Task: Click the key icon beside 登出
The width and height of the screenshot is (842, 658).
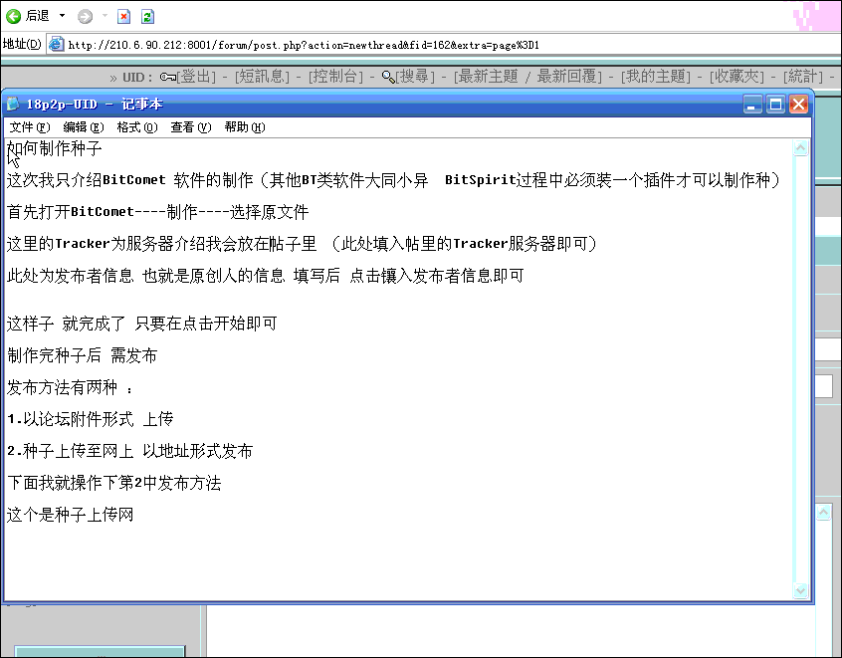Action: tap(167, 77)
